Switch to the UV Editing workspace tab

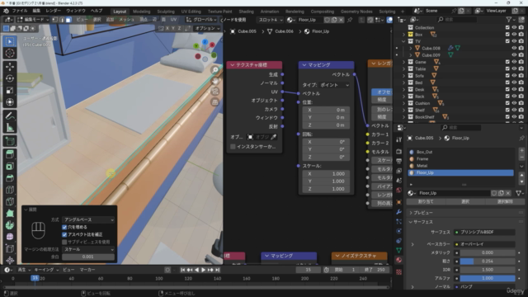point(191,12)
